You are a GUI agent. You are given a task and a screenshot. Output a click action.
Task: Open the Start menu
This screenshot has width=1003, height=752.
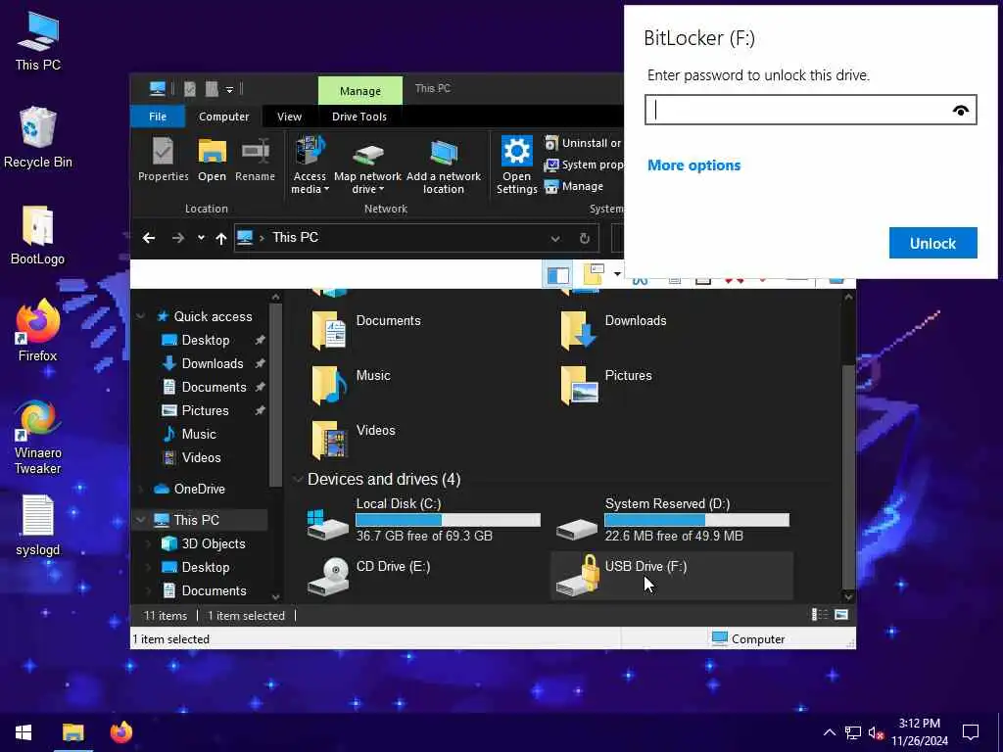click(24, 732)
